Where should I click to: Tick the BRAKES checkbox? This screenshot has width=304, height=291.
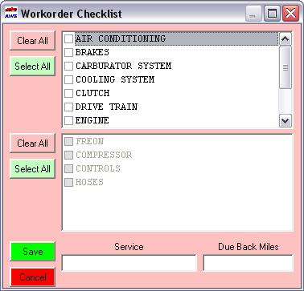pyautogui.click(x=68, y=52)
